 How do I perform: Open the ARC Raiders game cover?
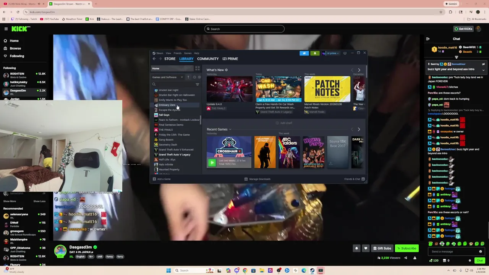coord(289,152)
